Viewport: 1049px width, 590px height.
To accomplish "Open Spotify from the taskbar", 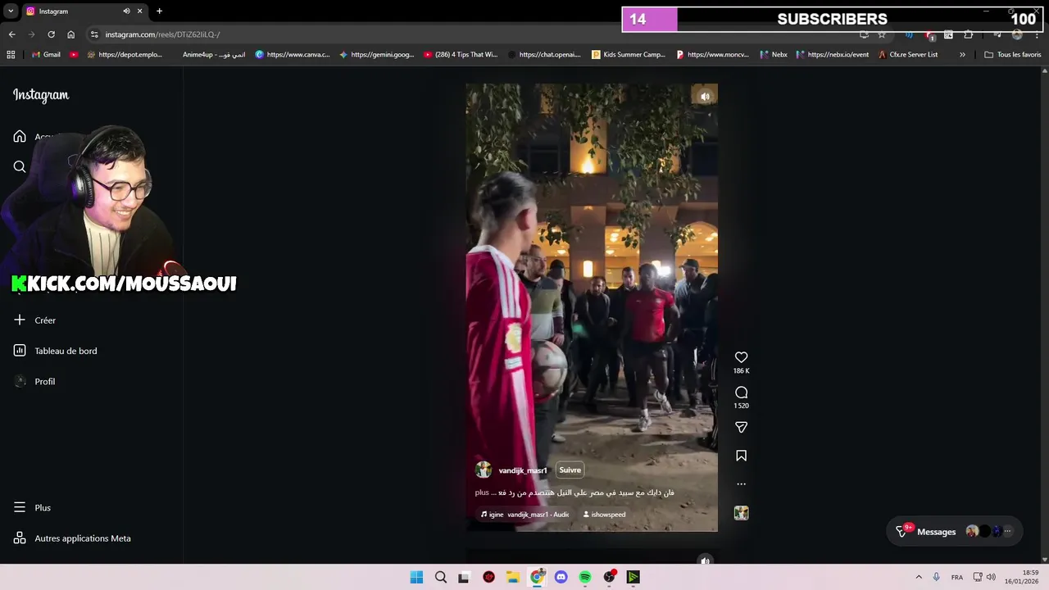I will (x=585, y=577).
